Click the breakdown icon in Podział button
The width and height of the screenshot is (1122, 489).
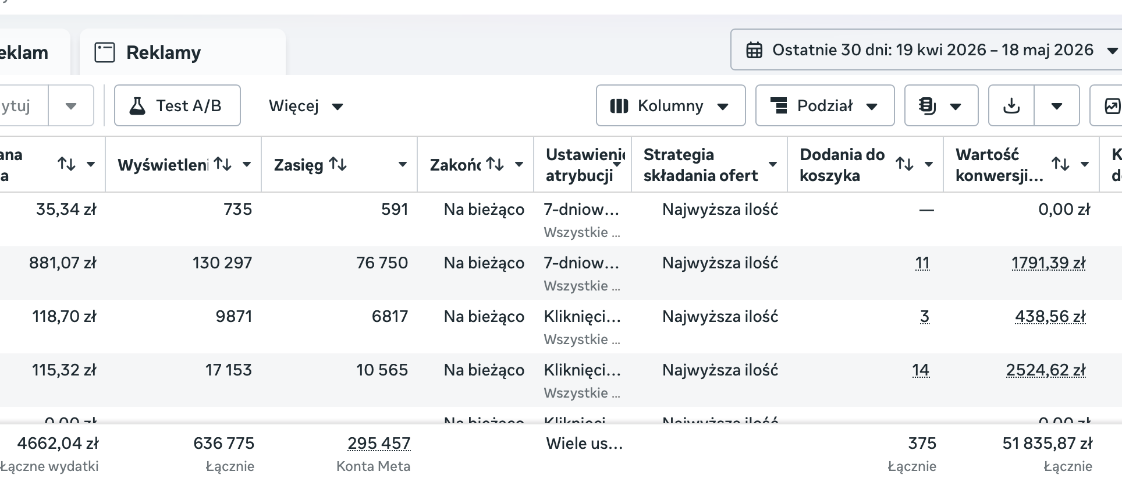[x=778, y=106]
